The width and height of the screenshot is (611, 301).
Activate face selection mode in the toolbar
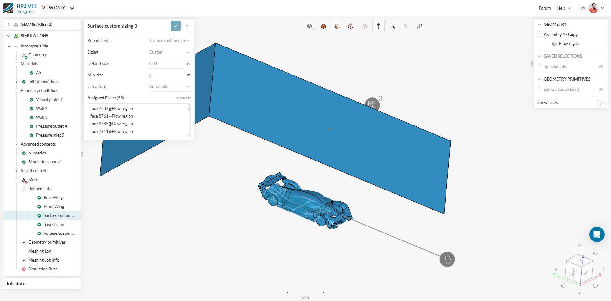click(337, 26)
